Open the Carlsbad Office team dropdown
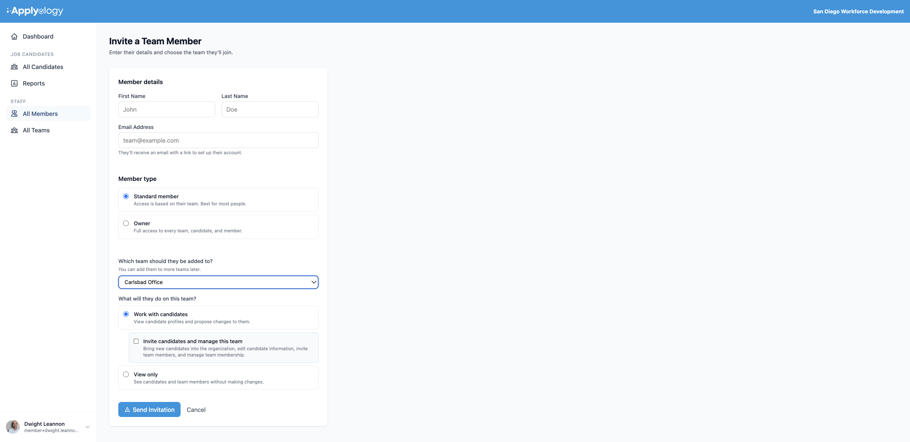This screenshot has height=442, width=910. (218, 282)
